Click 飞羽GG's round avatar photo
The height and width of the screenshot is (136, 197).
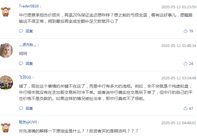click(6, 83)
